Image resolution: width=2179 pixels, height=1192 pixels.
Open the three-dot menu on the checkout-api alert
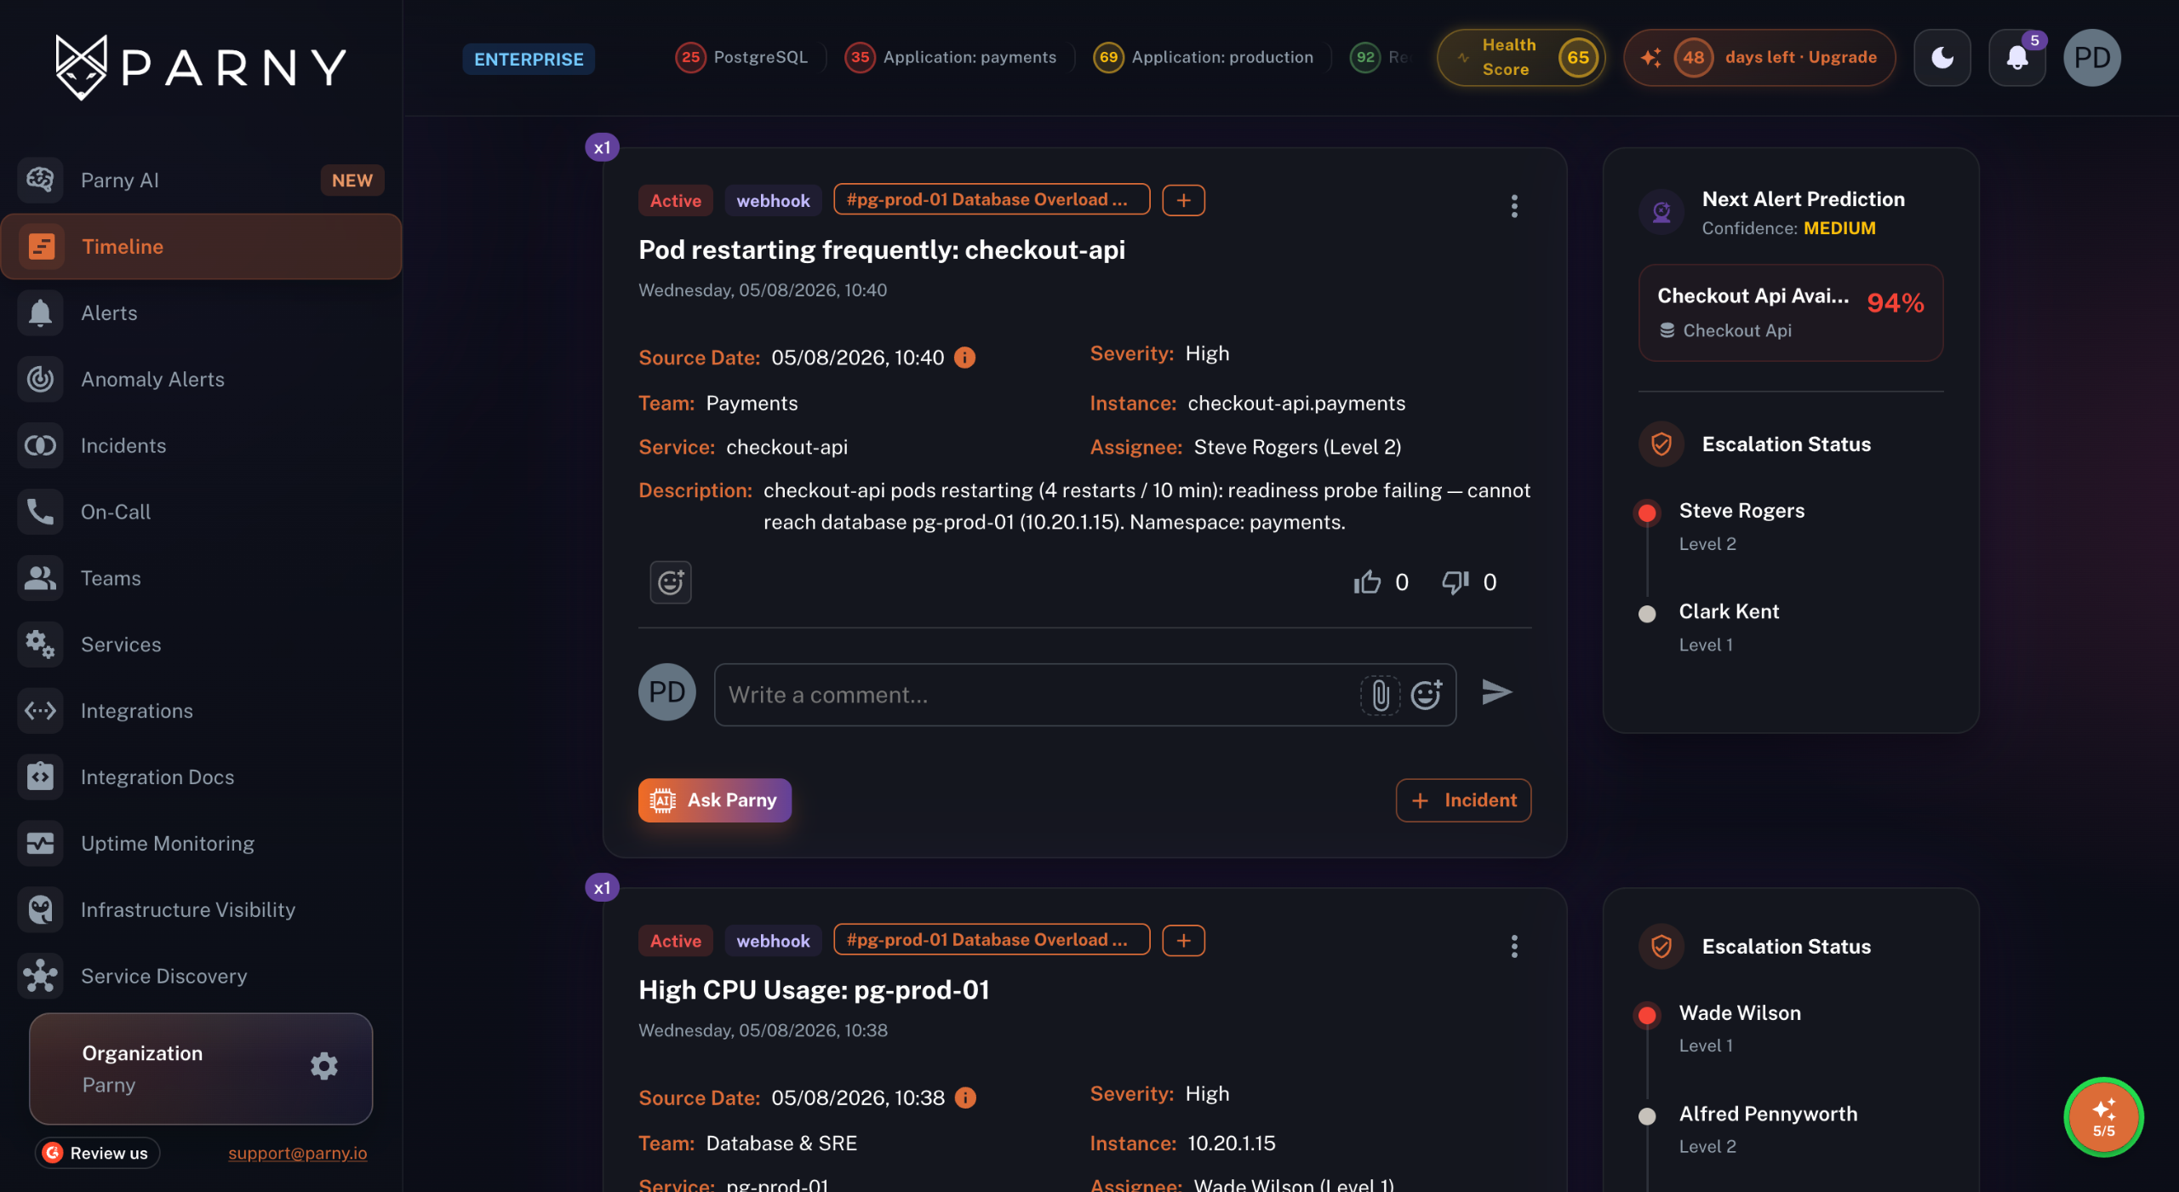pyautogui.click(x=1514, y=206)
